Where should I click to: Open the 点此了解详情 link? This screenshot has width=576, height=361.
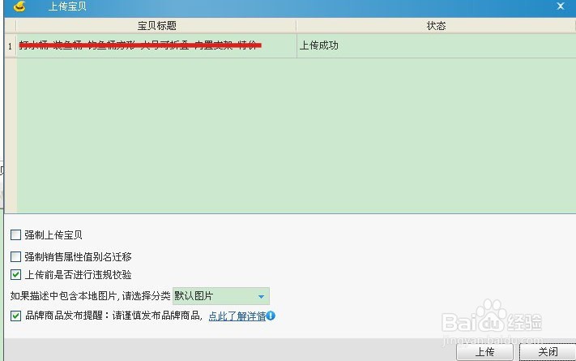[237, 316]
